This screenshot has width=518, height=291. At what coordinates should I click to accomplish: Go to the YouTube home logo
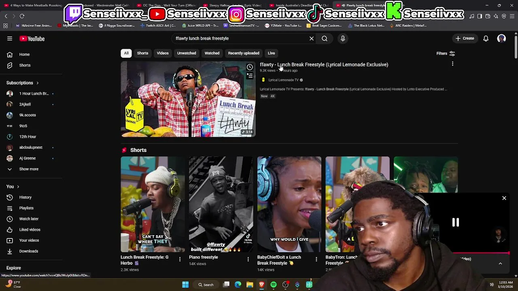tap(32, 39)
